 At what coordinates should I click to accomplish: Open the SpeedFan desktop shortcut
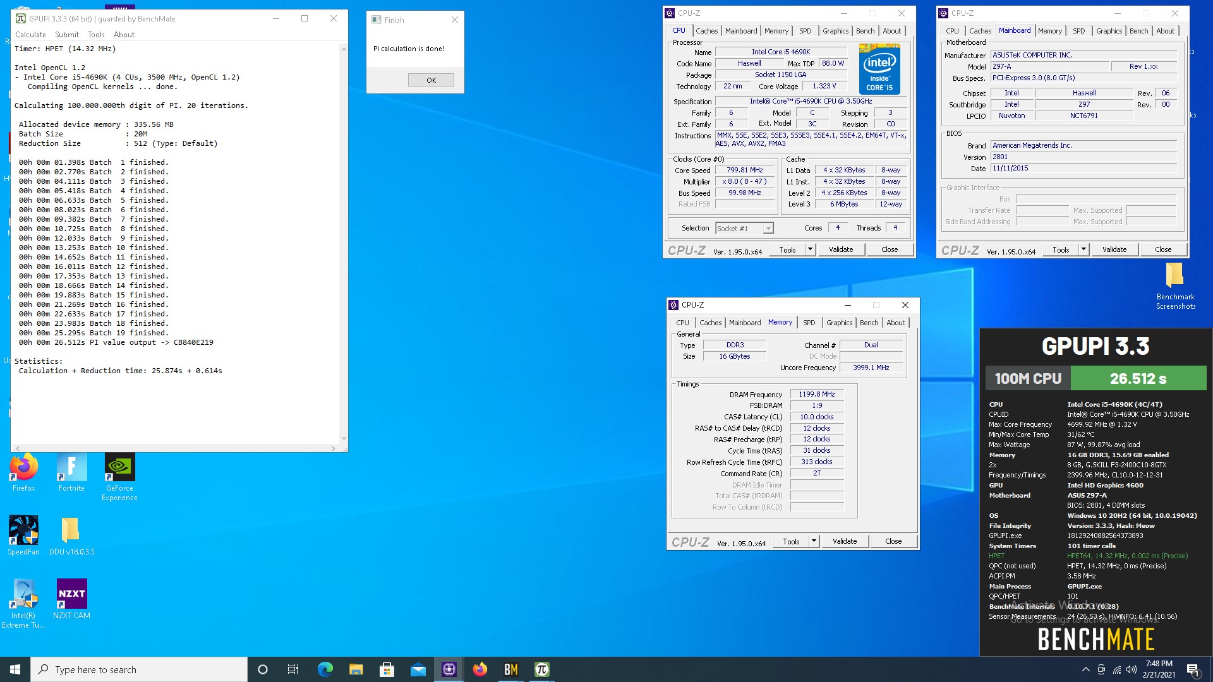(x=23, y=535)
